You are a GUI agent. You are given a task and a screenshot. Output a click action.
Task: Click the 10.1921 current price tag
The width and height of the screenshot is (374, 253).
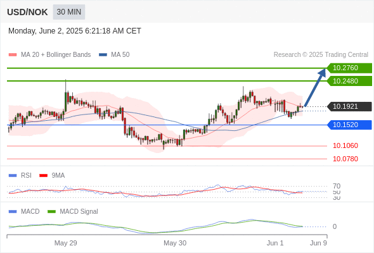pos(349,106)
